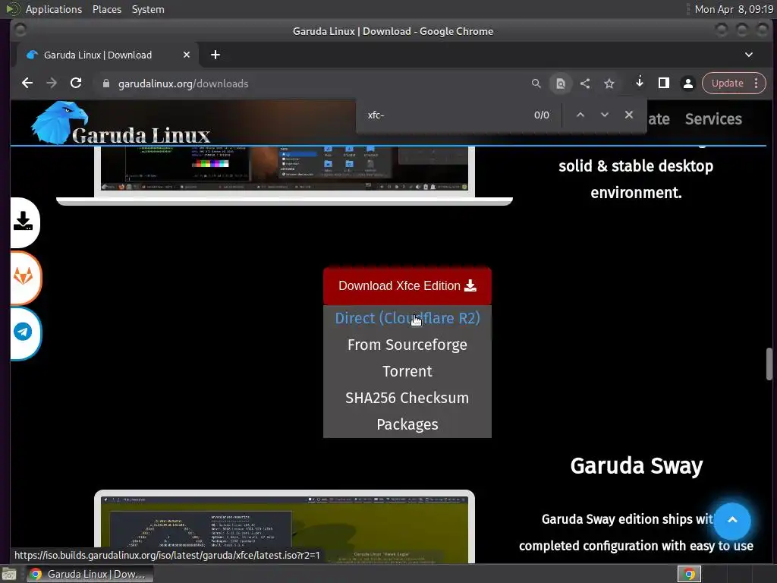Go back to the previous page
The width and height of the screenshot is (777, 583).
pos(27,84)
